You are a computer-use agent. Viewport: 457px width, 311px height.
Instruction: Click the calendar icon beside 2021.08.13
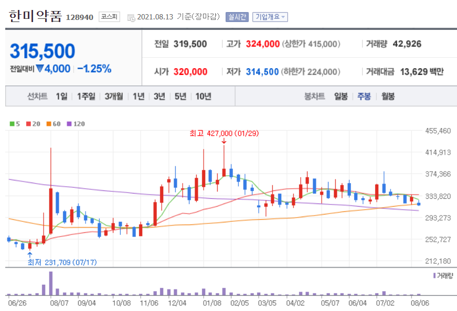coord(131,18)
